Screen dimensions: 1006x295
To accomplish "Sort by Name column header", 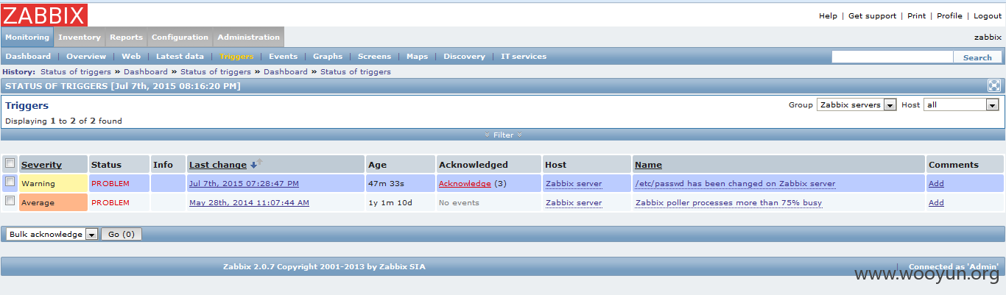I will tap(648, 165).
